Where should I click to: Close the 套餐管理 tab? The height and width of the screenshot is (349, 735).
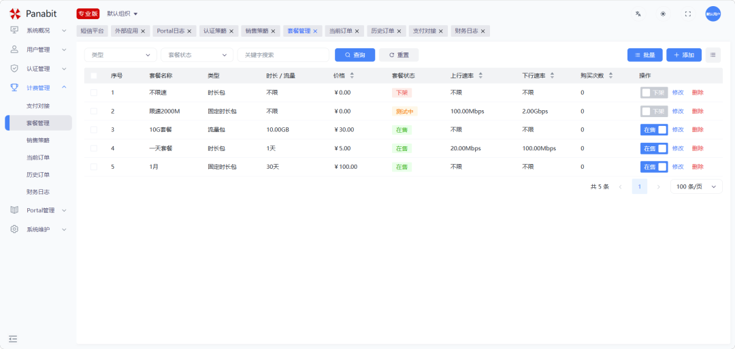316,31
